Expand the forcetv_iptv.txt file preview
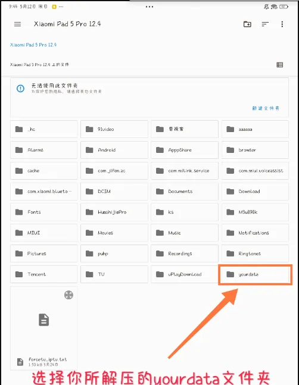This screenshot has height=385, width=299. point(68,295)
